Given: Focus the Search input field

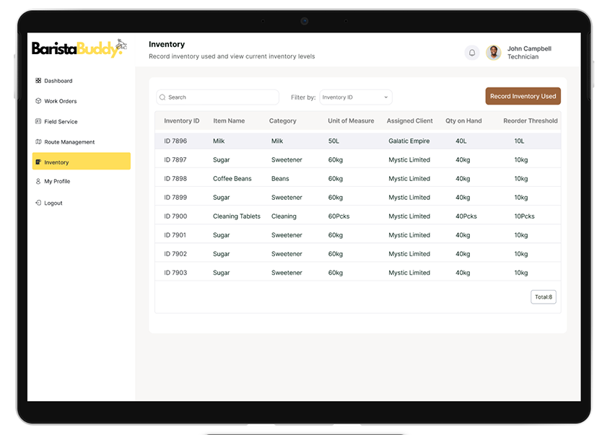Looking at the screenshot, I should (220, 97).
